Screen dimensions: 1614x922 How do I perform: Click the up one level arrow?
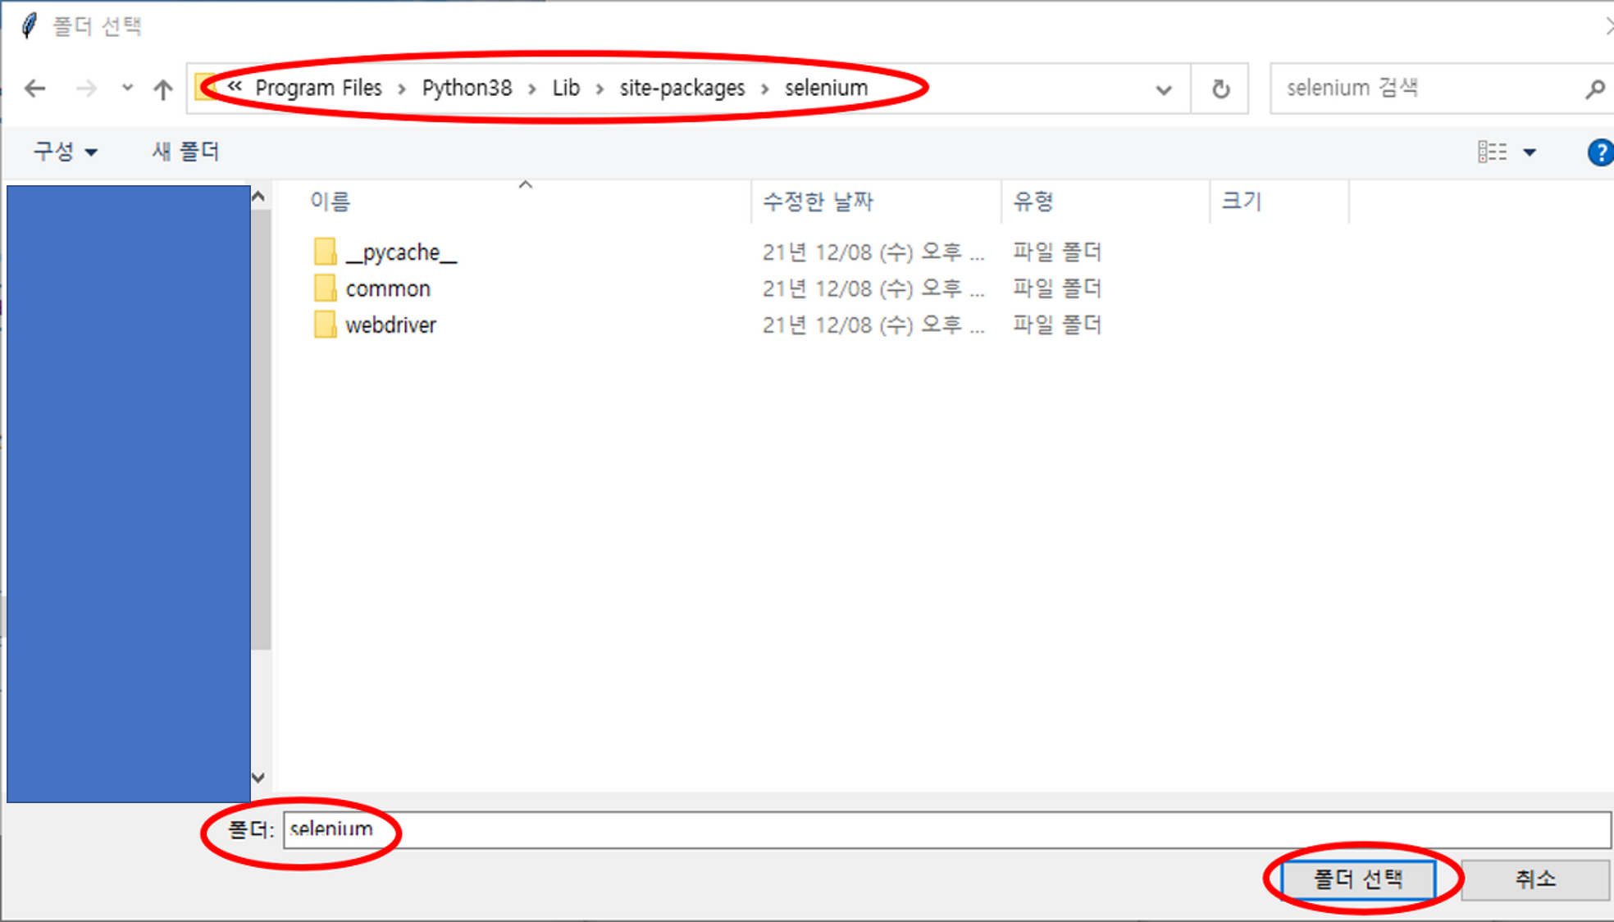163,89
